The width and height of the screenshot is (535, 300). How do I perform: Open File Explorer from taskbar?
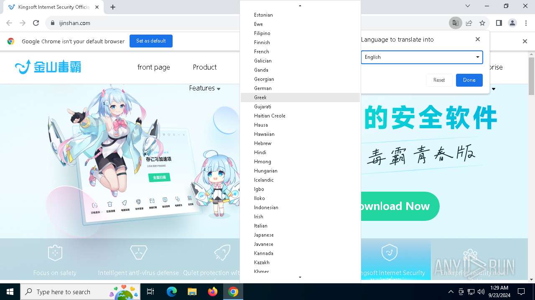[x=192, y=292]
